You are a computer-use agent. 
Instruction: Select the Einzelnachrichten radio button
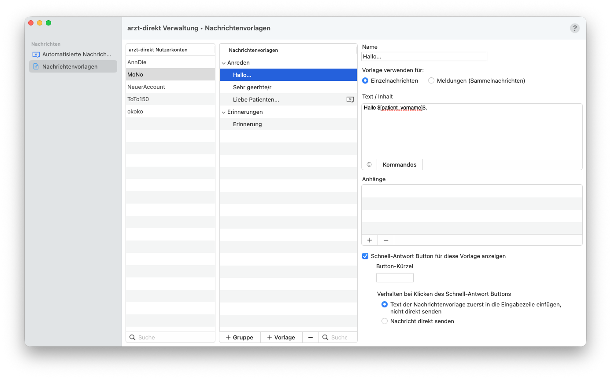click(x=365, y=80)
